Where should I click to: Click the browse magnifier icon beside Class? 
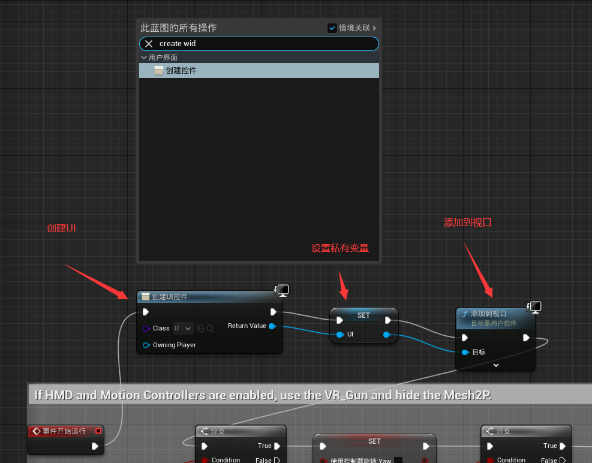pyautogui.click(x=210, y=329)
